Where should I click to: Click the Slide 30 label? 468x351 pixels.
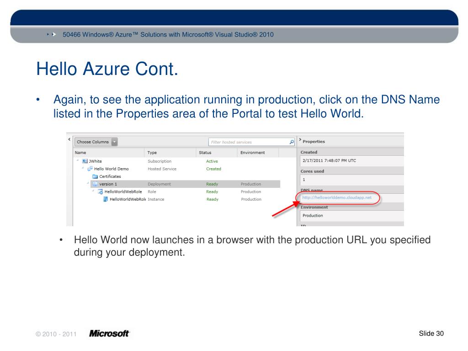coord(431,333)
